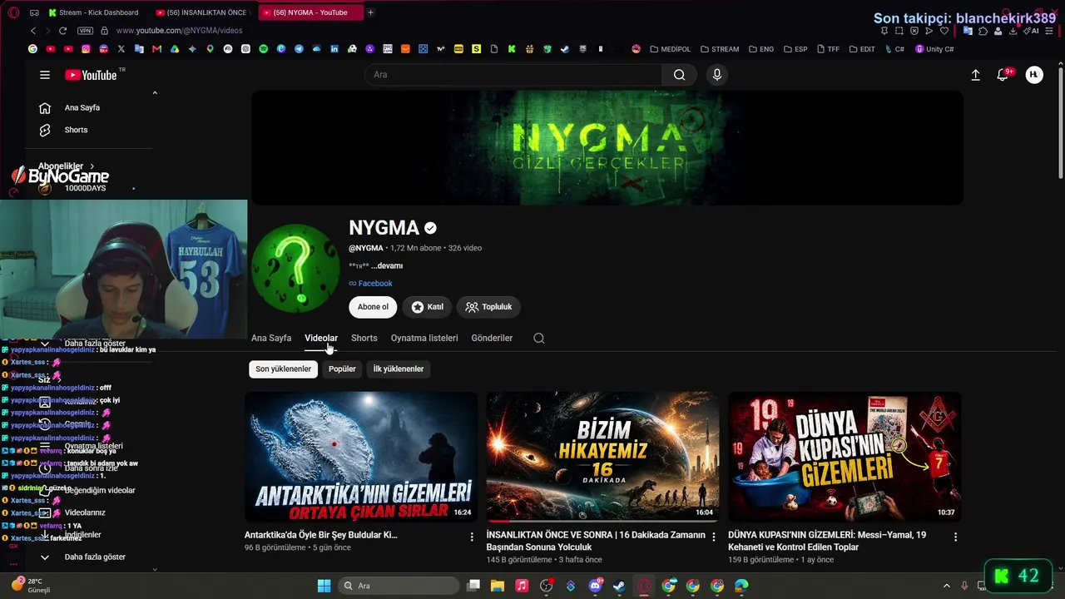The image size is (1065, 599).
Task: Expand Abonelikler section in the sidebar
Action: coord(67,166)
